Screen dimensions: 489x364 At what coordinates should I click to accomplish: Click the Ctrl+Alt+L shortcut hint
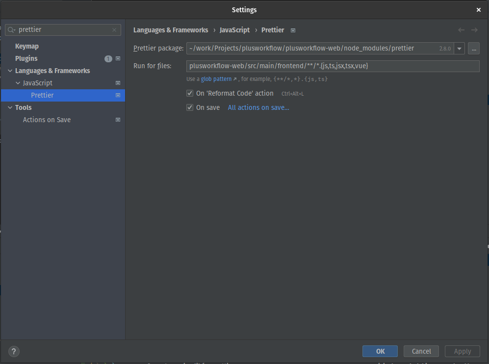tap(292, 94)
